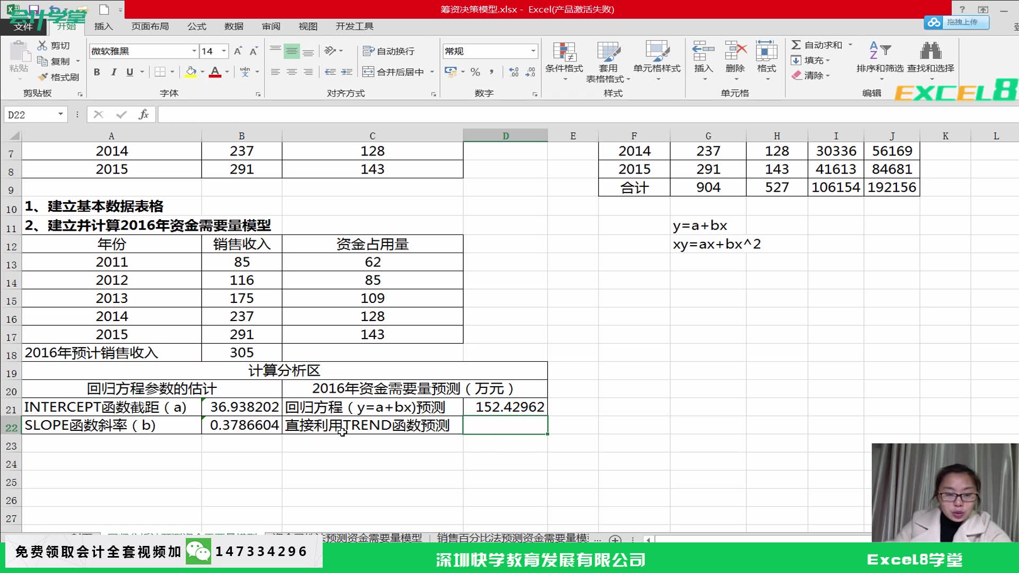Switch to the 公式 ribbon tab
The height and width of the screenshot is (573, 1019).
196,26
